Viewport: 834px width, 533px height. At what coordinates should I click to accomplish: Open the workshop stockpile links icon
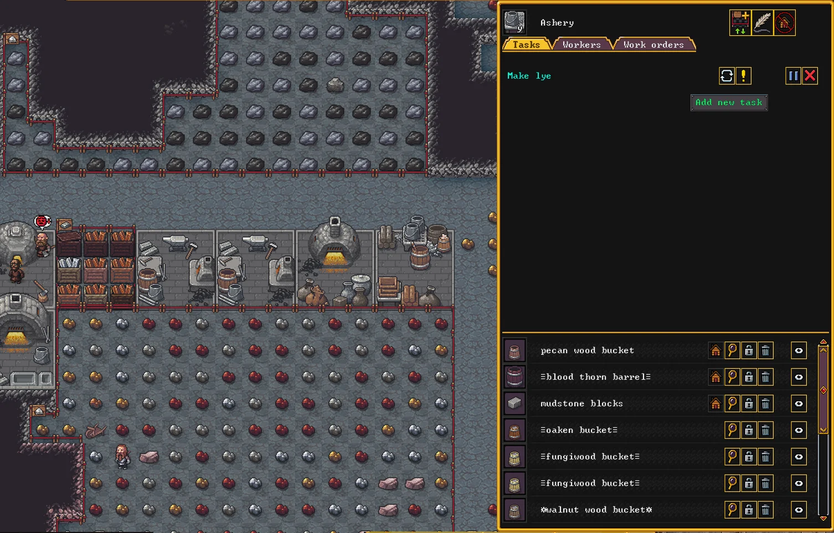coord(740,23)
